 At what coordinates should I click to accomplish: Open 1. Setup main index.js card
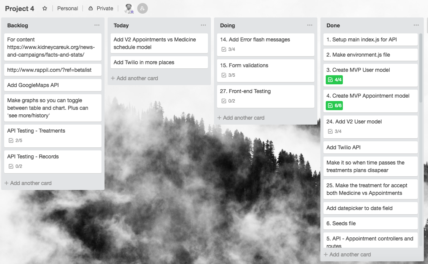370,40
